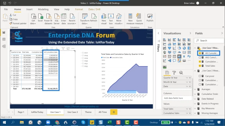Screen dimensions: 225x126
Task: Collapse the _Use Case 1 Mea... group
Action: point(195,48)
